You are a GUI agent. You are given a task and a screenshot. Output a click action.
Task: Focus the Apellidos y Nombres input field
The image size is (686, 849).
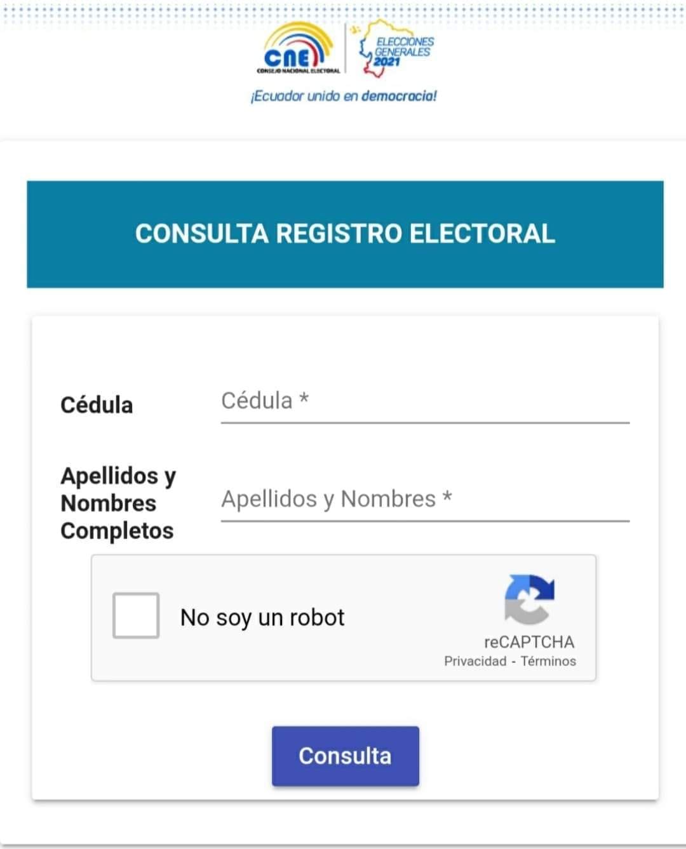(424, 500)
